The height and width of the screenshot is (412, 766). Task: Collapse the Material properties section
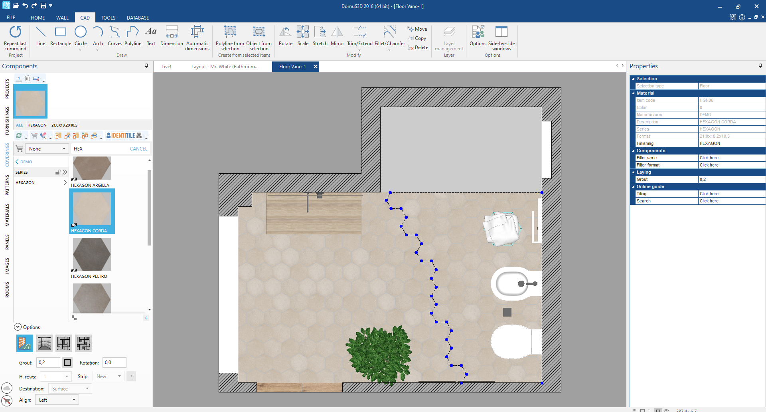(x=633, y=93)
